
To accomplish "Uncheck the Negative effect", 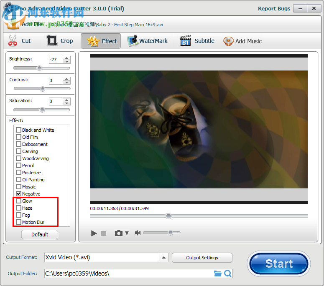I will click(18, 194).
